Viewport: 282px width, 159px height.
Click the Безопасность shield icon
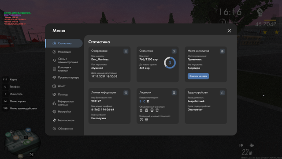(54, 120)
